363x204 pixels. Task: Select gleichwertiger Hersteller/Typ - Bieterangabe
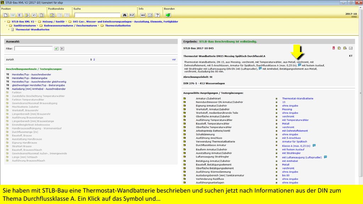(x=38, y=85)
